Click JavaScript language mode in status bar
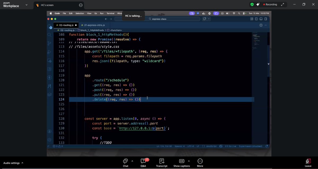Image resolution: width=318 pixels, height=169 pixels. [x=211, y=146]
